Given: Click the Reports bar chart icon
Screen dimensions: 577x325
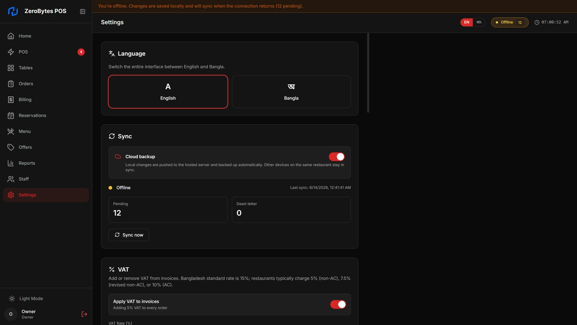Looking at the screenshot, I should [x=11, y=163].
